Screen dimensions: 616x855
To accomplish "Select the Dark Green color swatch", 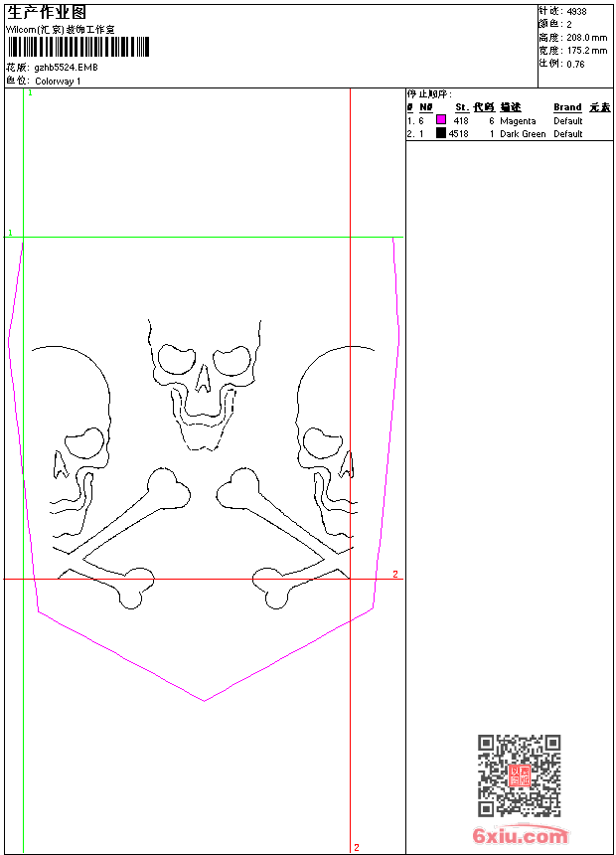I will [x=441, y=133].
